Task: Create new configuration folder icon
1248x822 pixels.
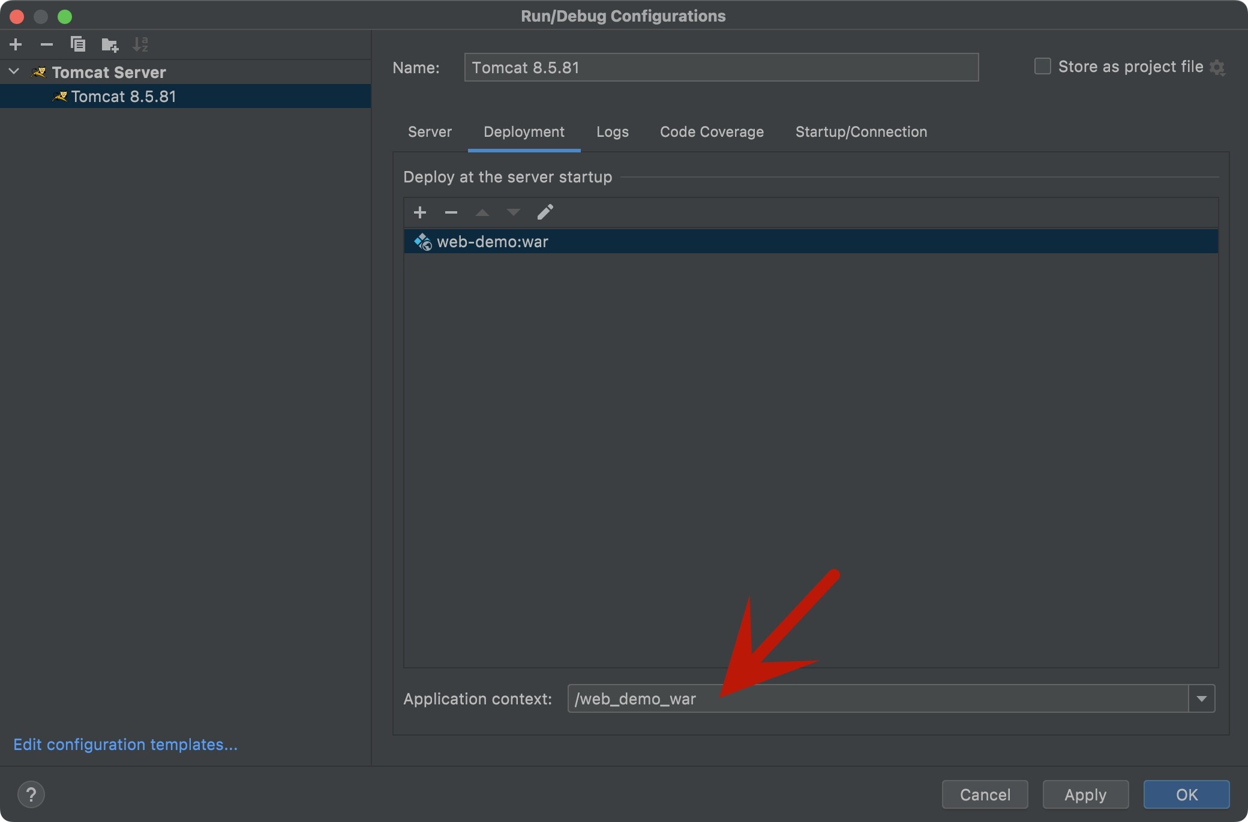Action: click(x=110, y=44)
